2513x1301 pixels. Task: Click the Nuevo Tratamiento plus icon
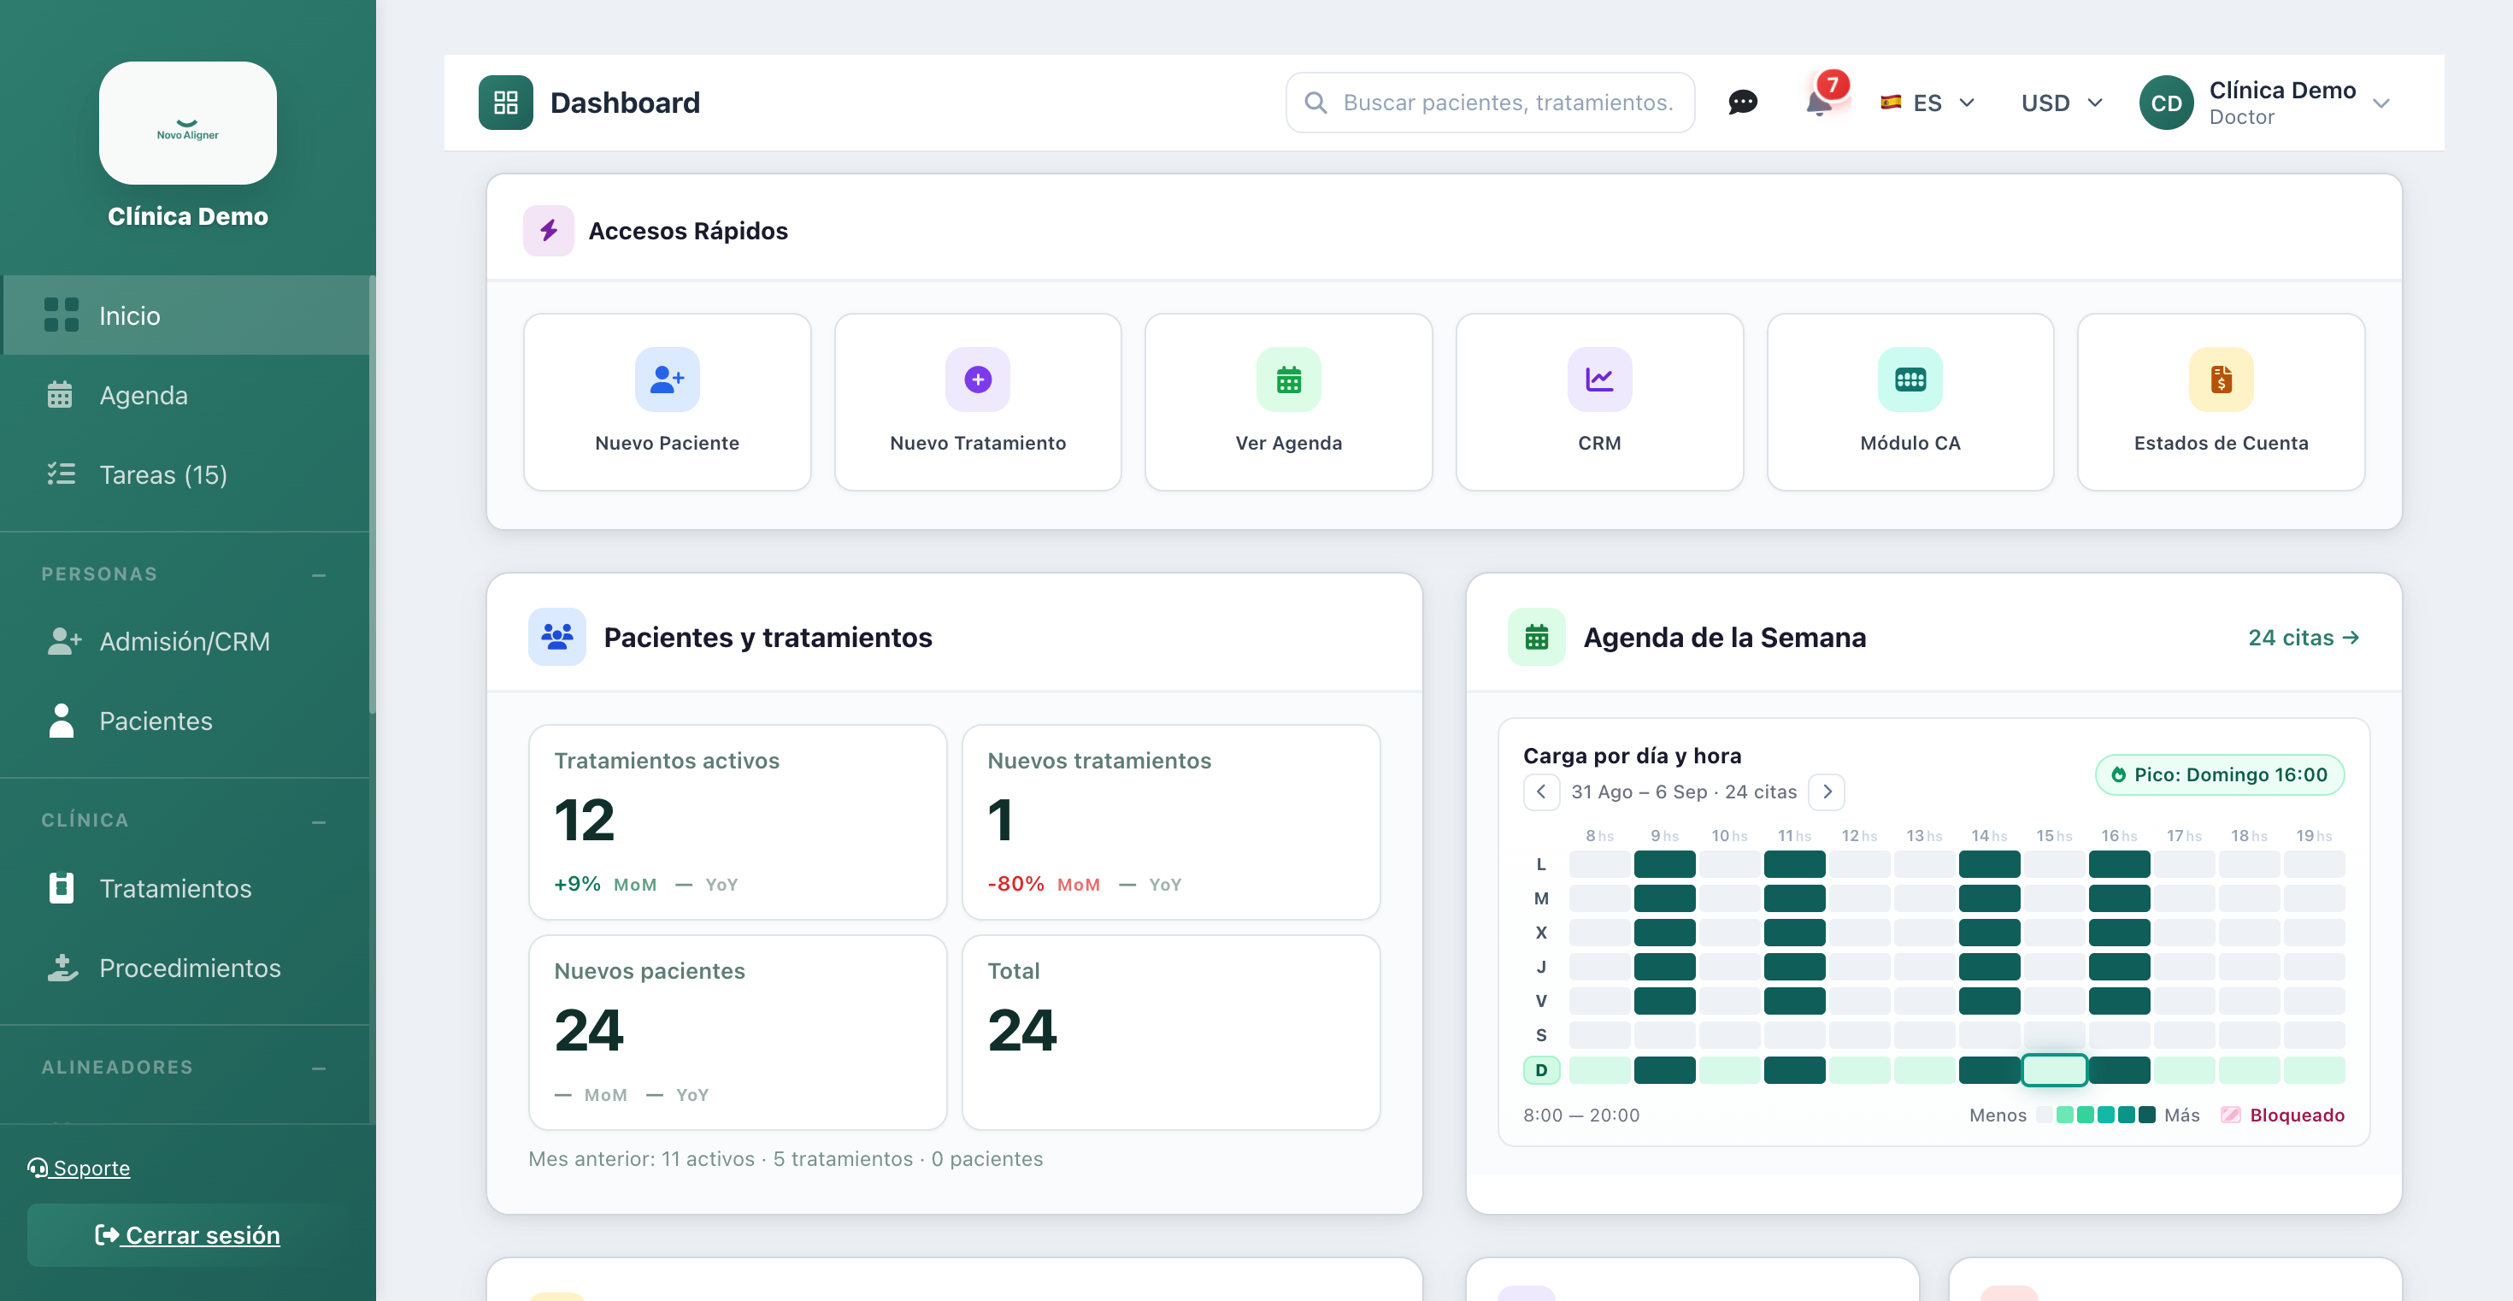(x=978, y=380)
